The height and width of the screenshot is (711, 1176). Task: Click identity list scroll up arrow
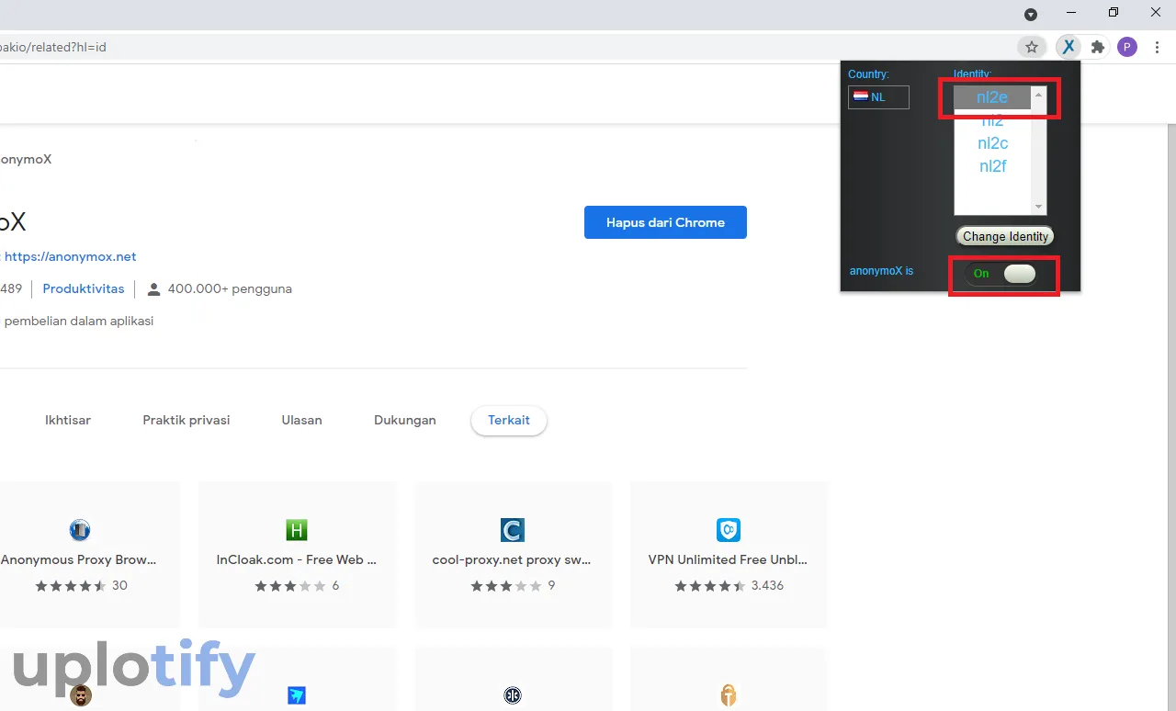1039,94
